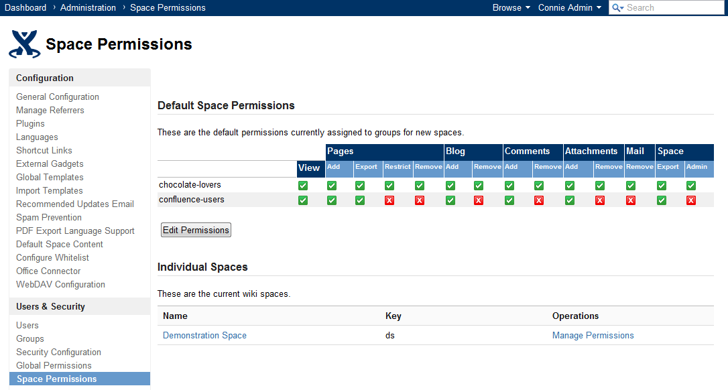
Task: Click Manage Permissions for Demonstration Space
Action: (593, 335)
